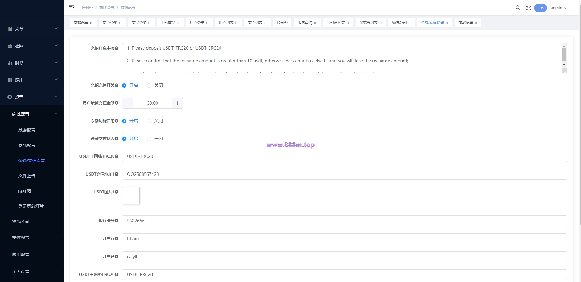
Task: Select 关闭 for 余额支付状态
Action: (155, 139)
